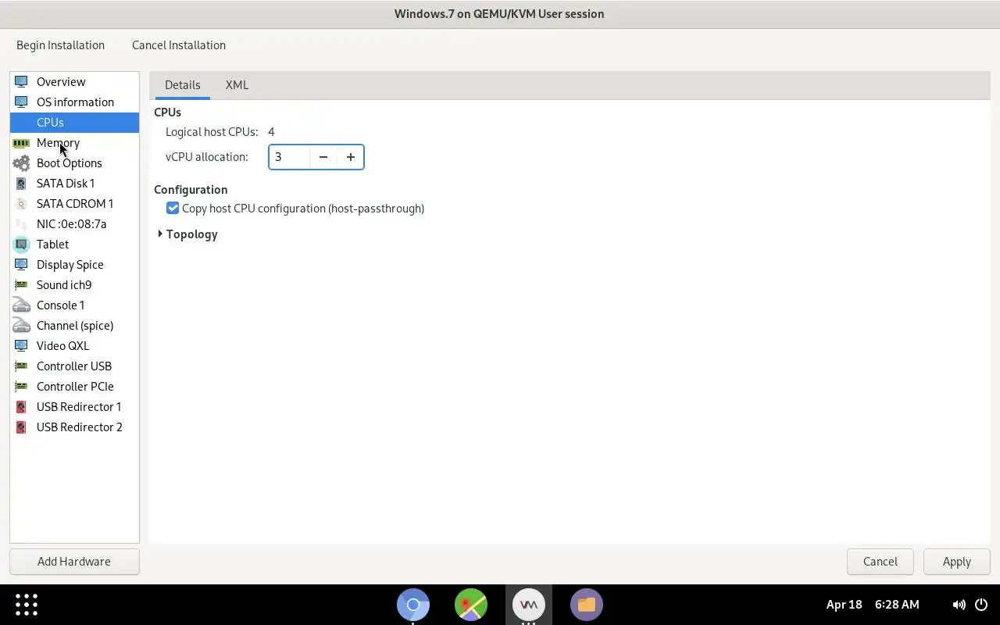Select the USB Redirector 2 icon
The height and width of the screenshot is (625, 1000).
click(x=21, y=427)
